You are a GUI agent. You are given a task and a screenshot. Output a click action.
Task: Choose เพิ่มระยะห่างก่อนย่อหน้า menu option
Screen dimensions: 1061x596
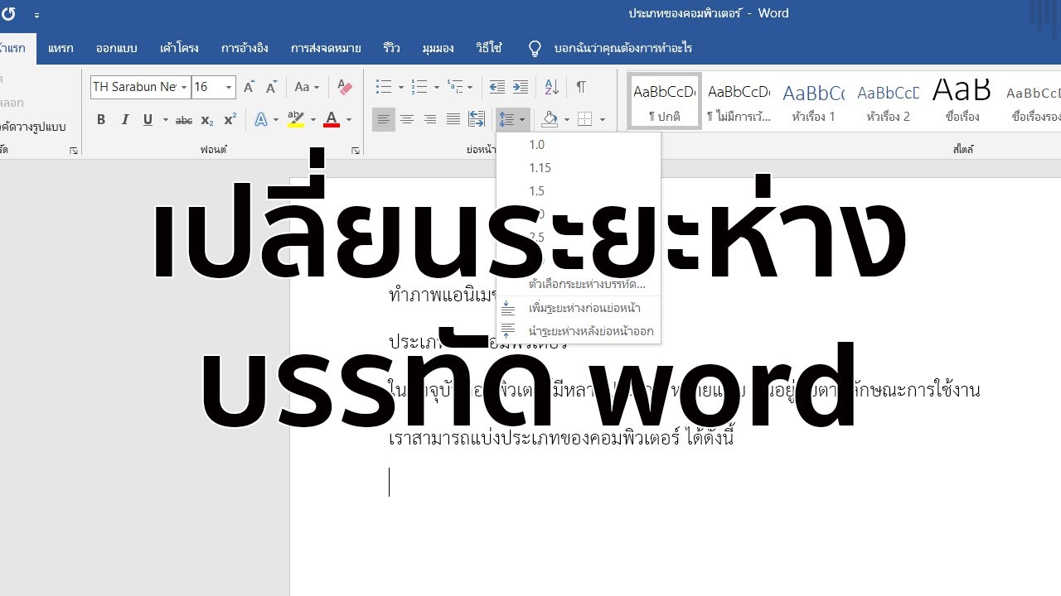click(579, 308)
